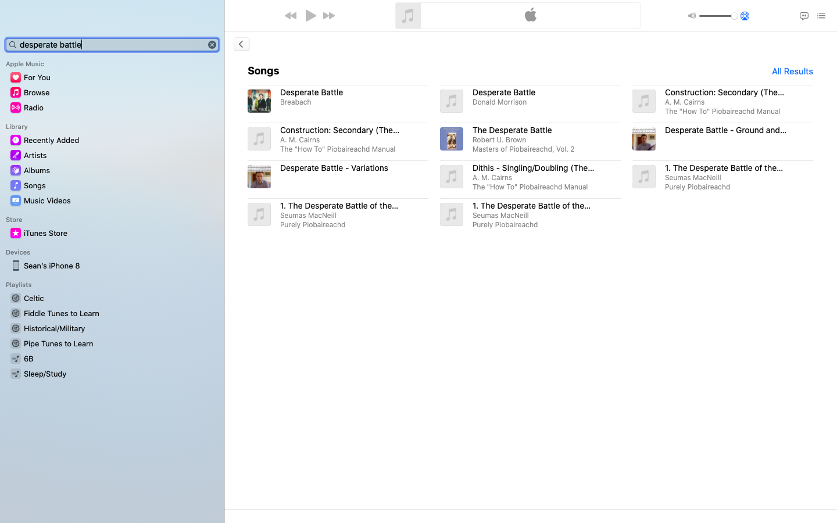Click the now-playing music note artwork

[x=408, y=16]
